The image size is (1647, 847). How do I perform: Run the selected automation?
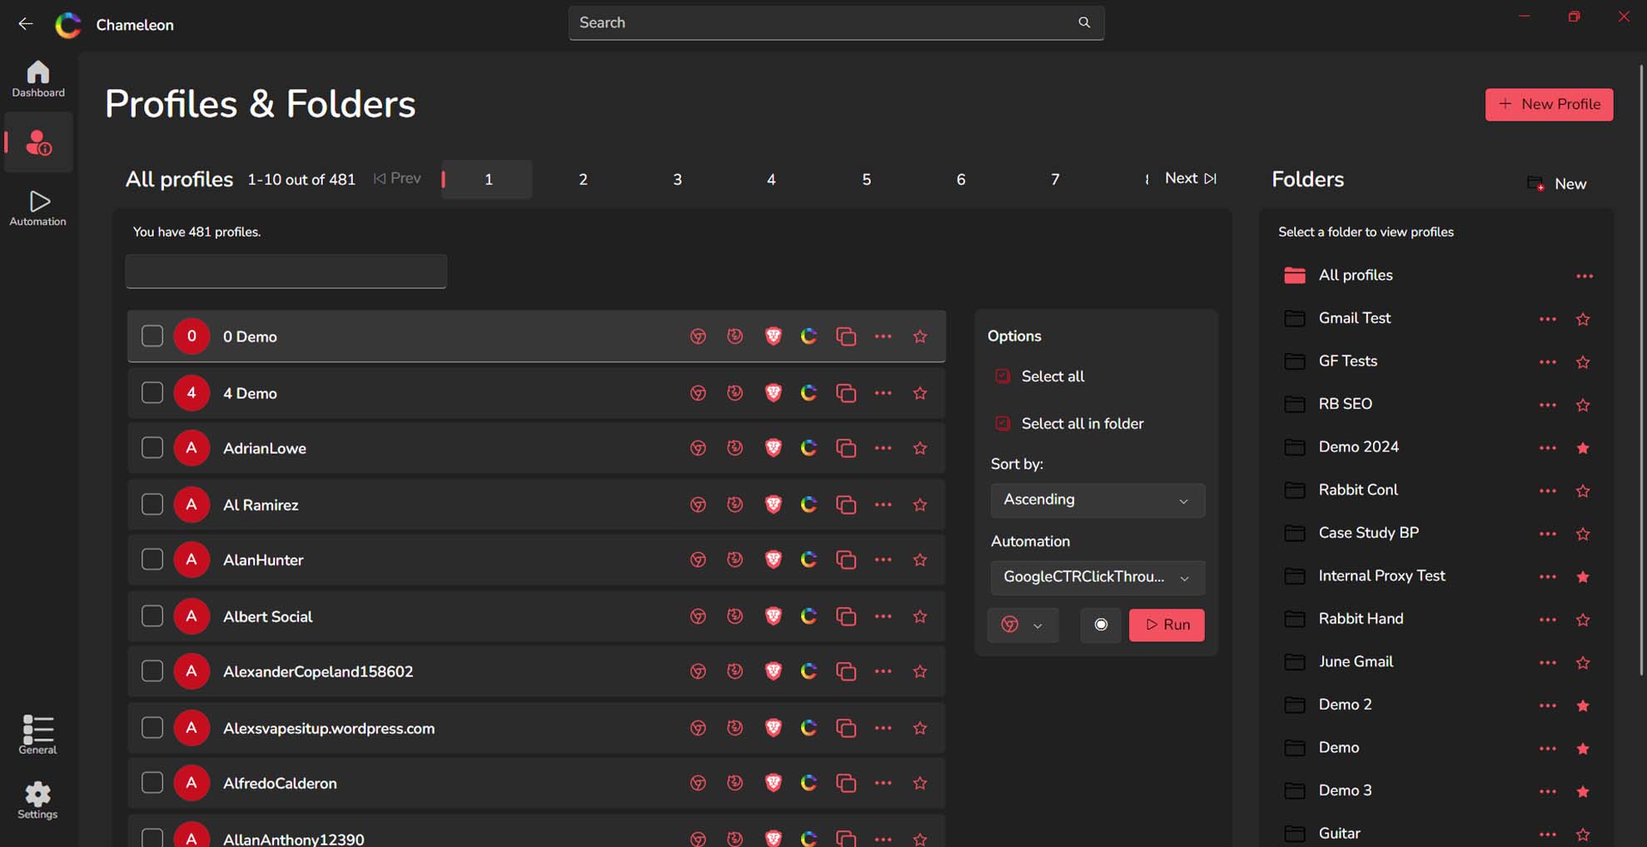pyautogui.click(x=1167, y=625)
